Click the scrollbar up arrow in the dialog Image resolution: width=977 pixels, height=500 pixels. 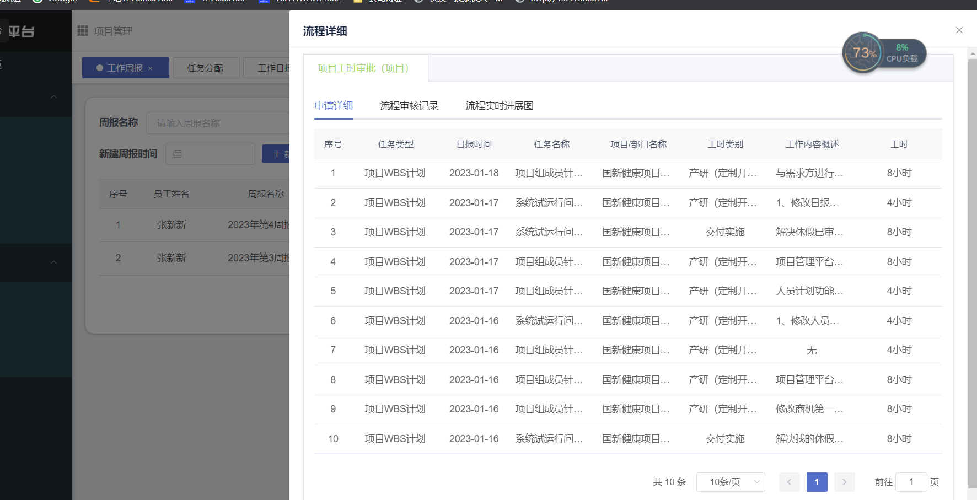(973, 54)
